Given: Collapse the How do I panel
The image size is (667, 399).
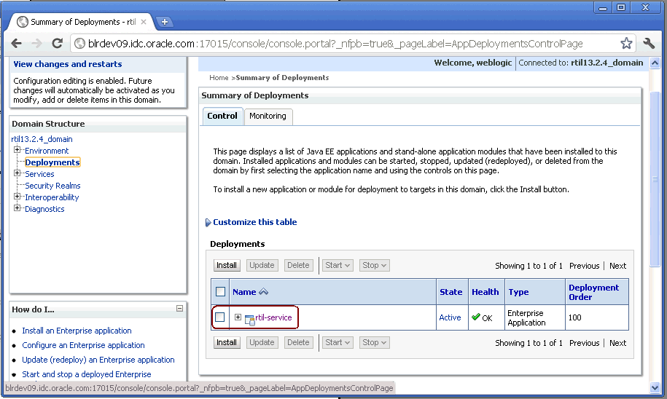Looking at the screenshot, I should (x=179, y=309).
